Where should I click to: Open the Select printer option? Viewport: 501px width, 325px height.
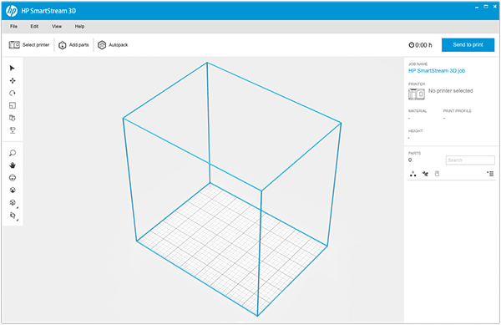[29, 45]
